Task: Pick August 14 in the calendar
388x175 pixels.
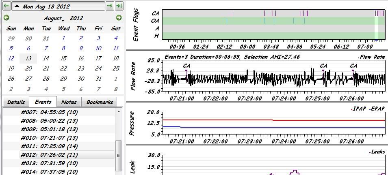Action: point(46,58)
